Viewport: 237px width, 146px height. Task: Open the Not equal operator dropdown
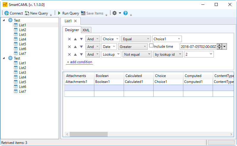click(137, 54)
